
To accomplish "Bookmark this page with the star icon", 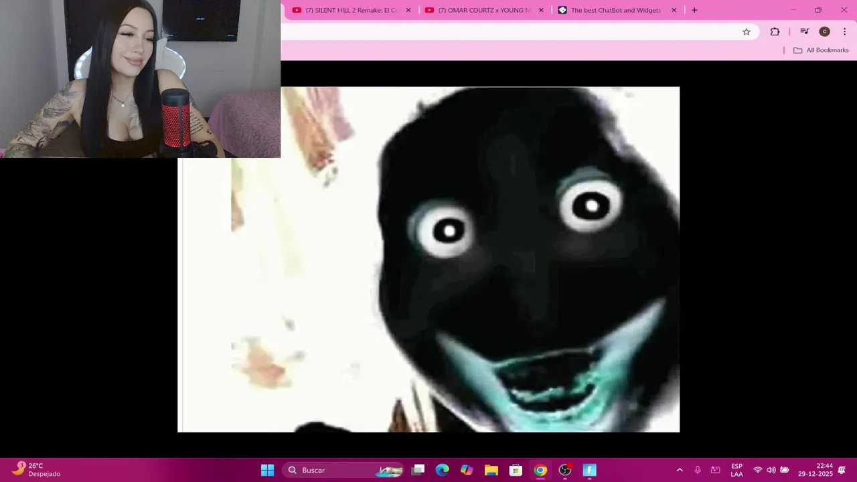I will (x=747, y=31).
